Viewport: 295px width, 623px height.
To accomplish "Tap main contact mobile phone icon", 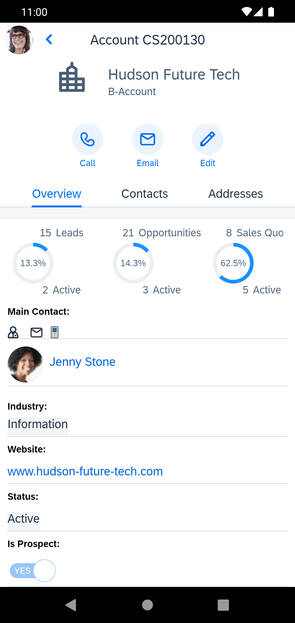I will point(55,332).
